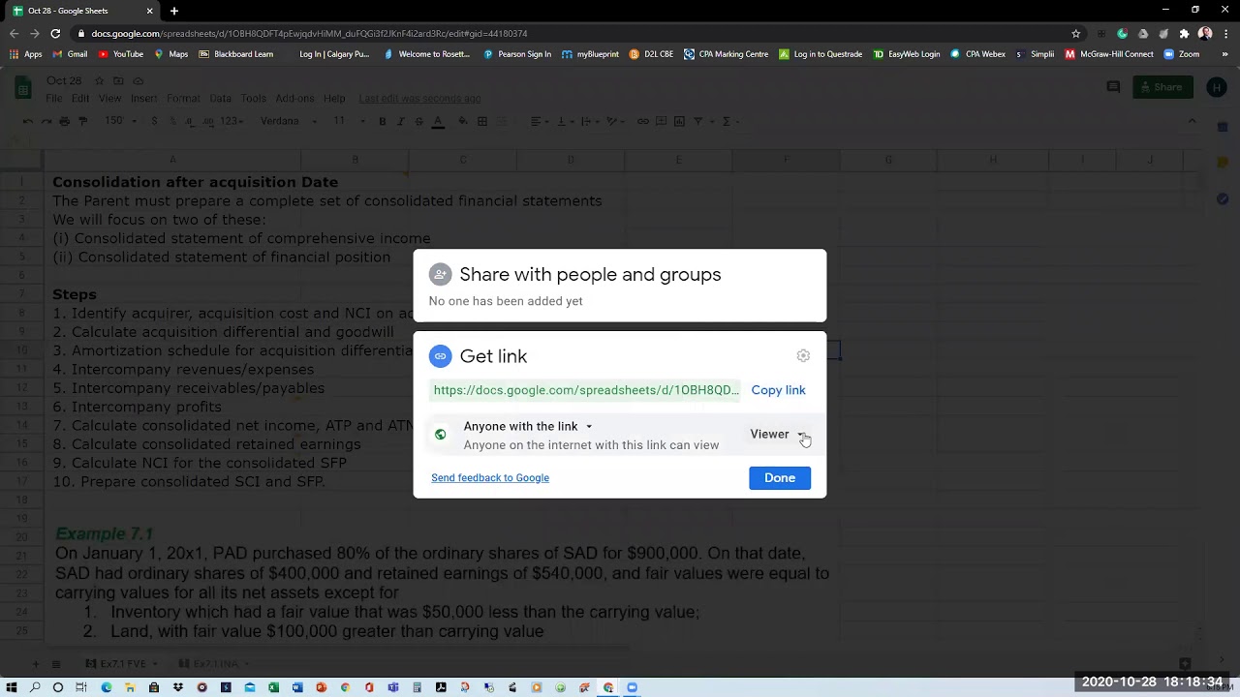
Task: Toggle Italic formatting in Sheets toolbar
Action: tap(401, 121)
